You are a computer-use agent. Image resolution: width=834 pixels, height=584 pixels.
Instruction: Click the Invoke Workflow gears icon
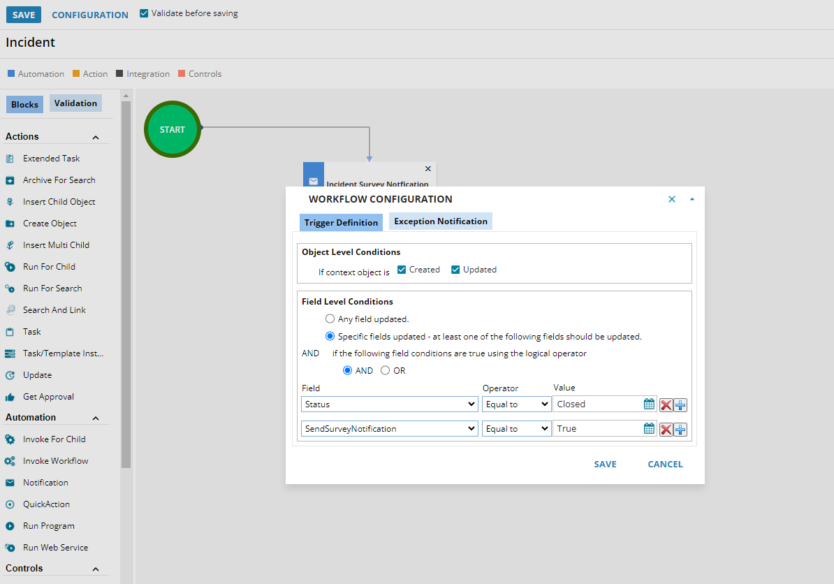(10, 461)
